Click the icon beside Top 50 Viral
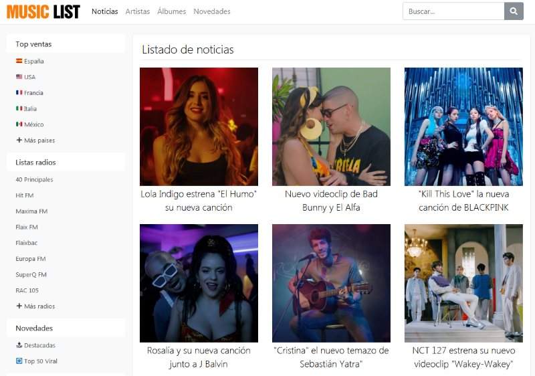The image size is (535, 376). click(x=19, y=361)
